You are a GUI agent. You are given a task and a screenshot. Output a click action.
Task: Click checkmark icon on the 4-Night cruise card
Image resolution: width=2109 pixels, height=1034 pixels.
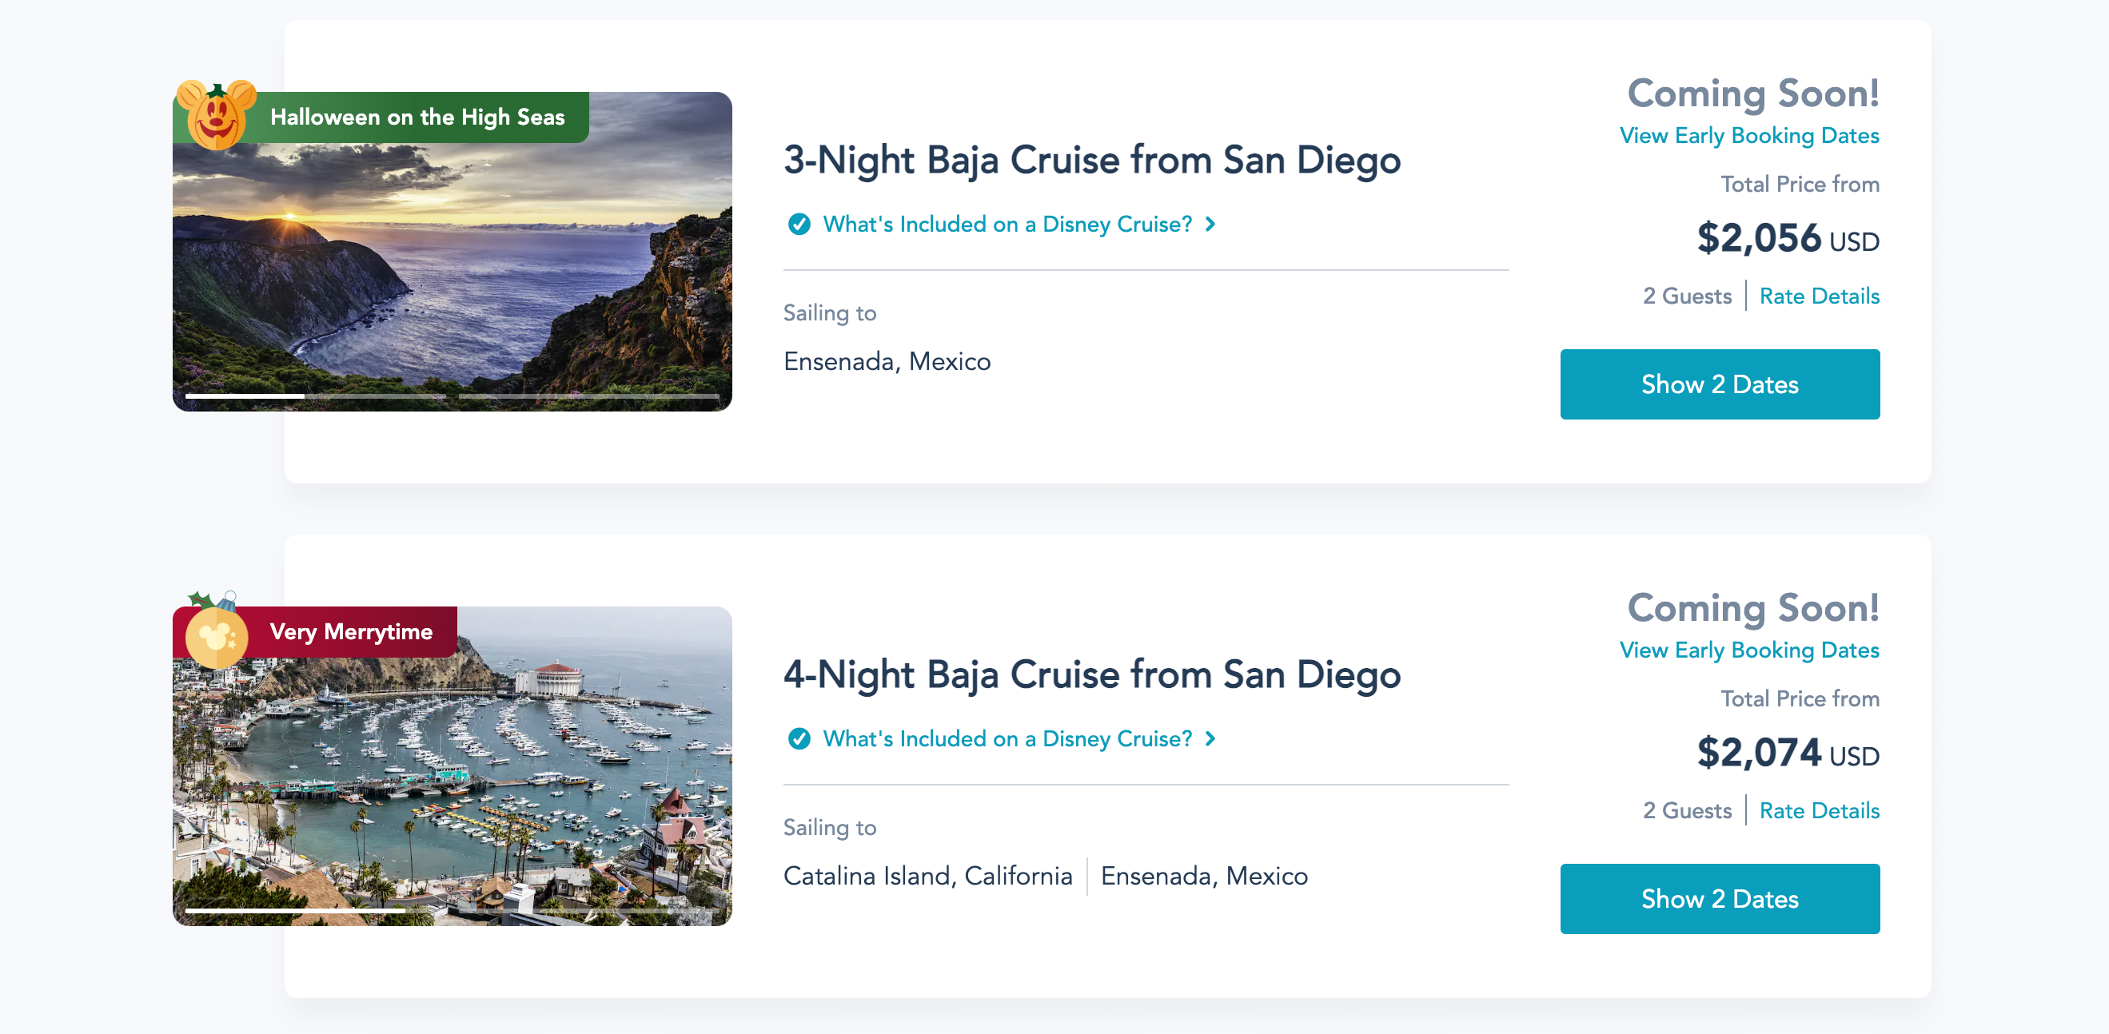click(798, 738)
